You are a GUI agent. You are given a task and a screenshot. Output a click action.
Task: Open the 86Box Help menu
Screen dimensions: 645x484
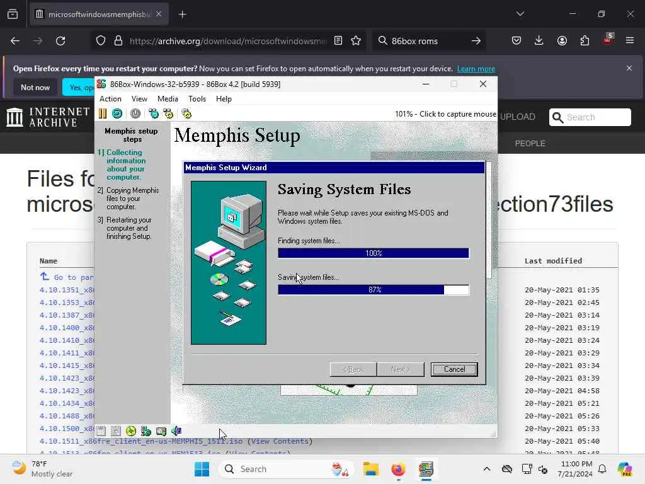coord(224,99)
